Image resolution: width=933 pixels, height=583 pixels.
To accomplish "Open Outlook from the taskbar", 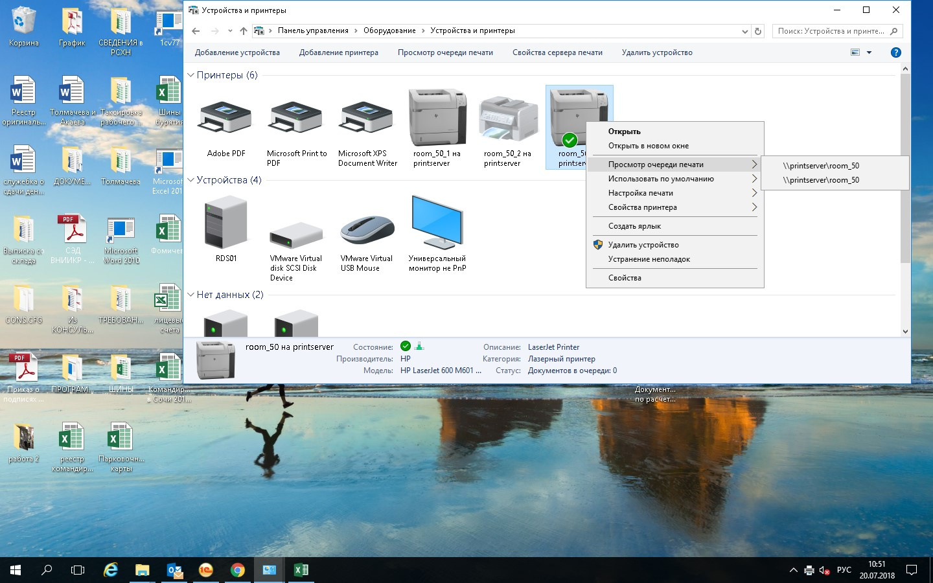I will tap(174, 570).
